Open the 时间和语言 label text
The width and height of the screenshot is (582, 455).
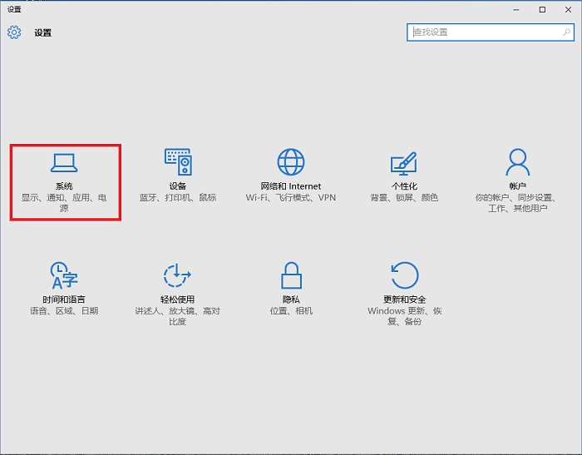coord(64,299)
